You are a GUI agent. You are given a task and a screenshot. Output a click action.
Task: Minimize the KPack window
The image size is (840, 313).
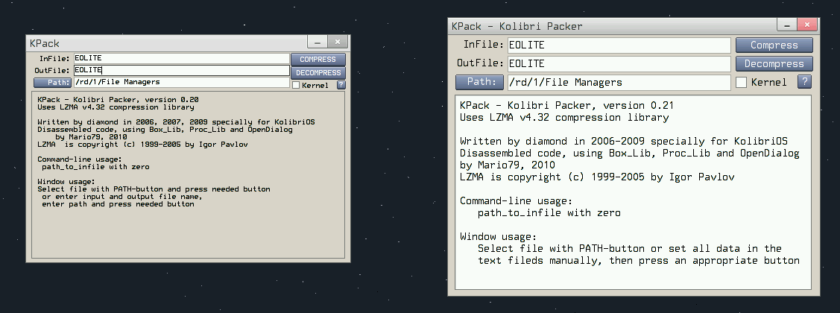pos(318,42)
